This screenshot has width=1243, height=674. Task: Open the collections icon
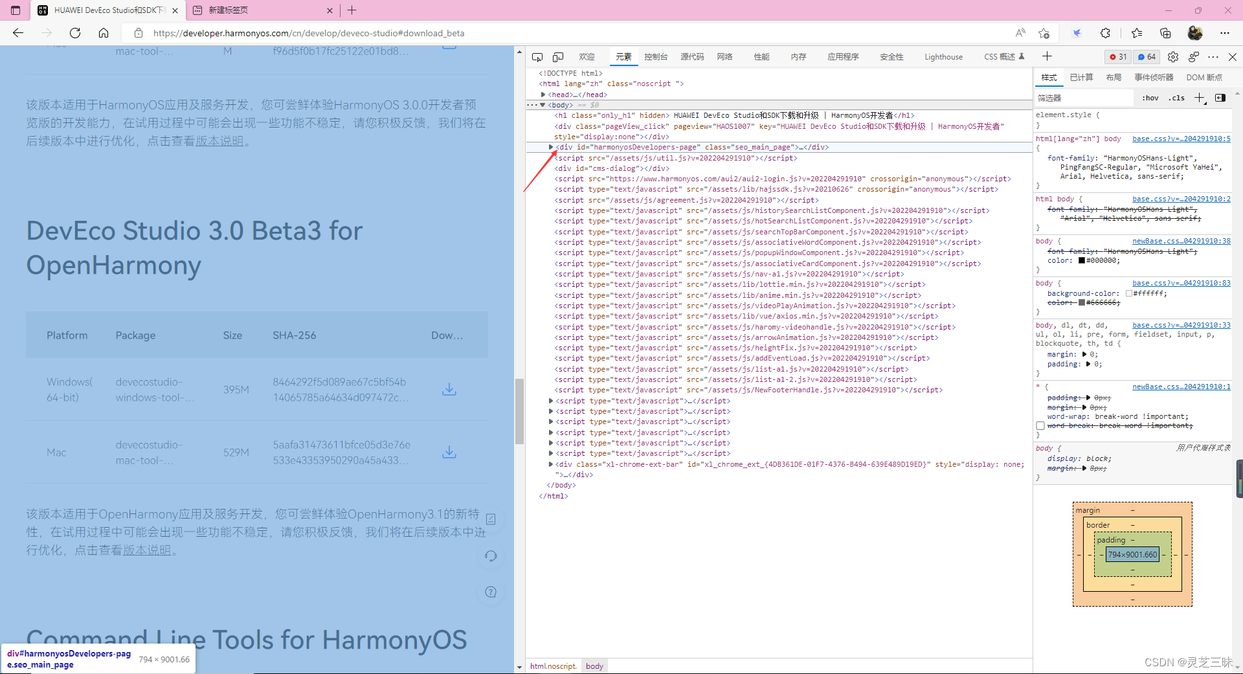pyautogui.click(x=1165, y=33)
